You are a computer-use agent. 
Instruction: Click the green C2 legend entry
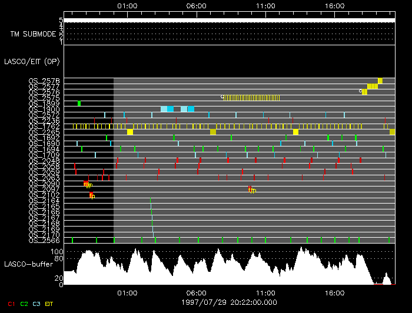[24, 304]
